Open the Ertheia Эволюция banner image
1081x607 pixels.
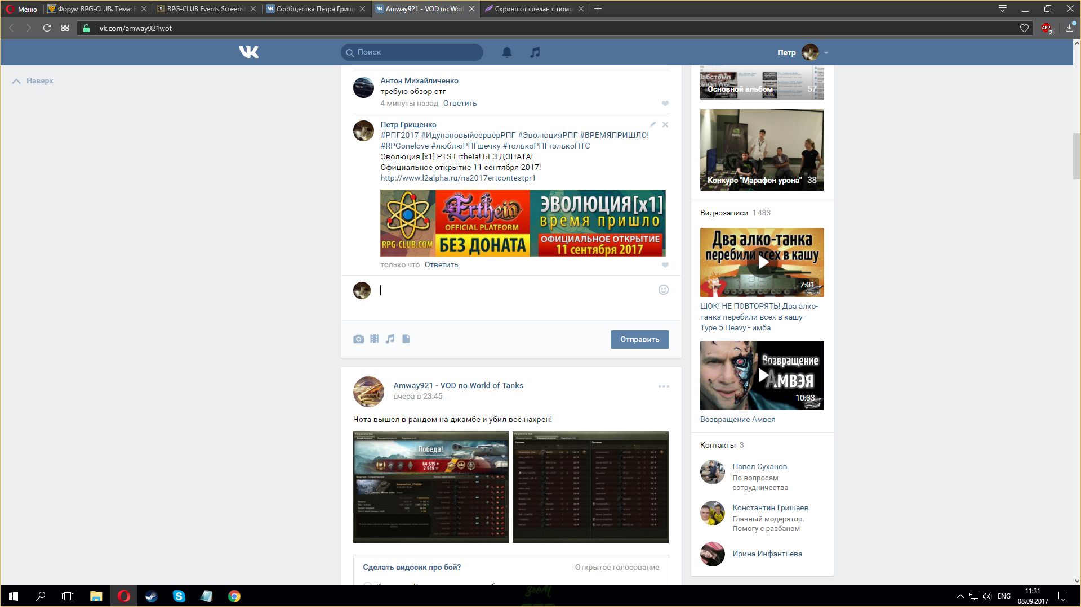tap(523, 223)
